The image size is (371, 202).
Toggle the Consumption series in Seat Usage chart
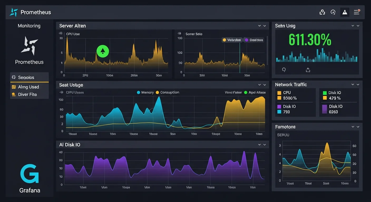click(168, 92)
